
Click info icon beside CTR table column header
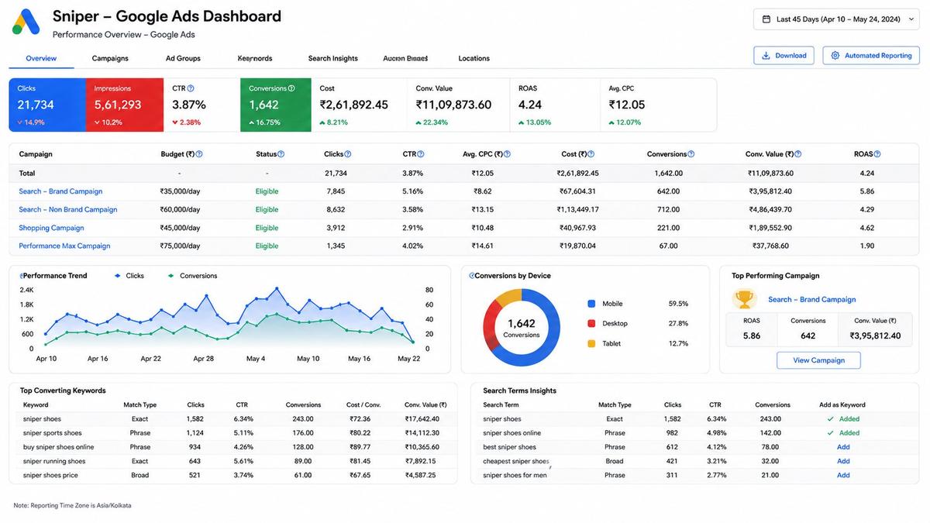421,154
